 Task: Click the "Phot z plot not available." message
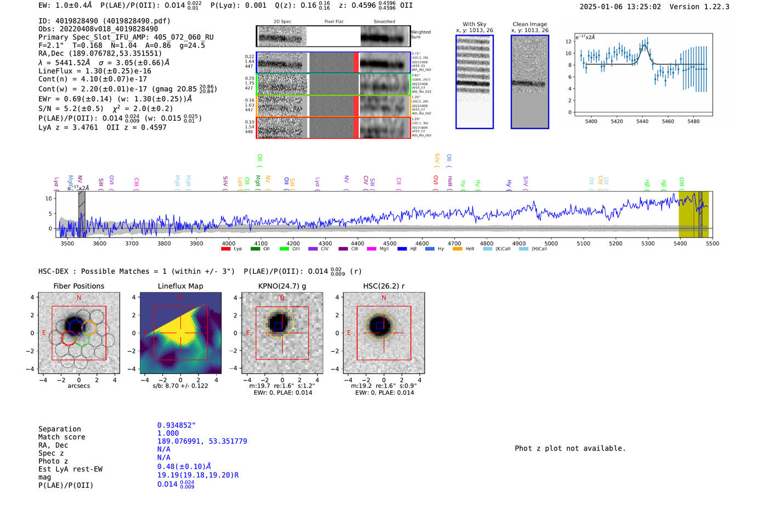(570, 448)
